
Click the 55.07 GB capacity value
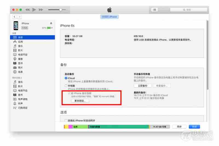77,36
